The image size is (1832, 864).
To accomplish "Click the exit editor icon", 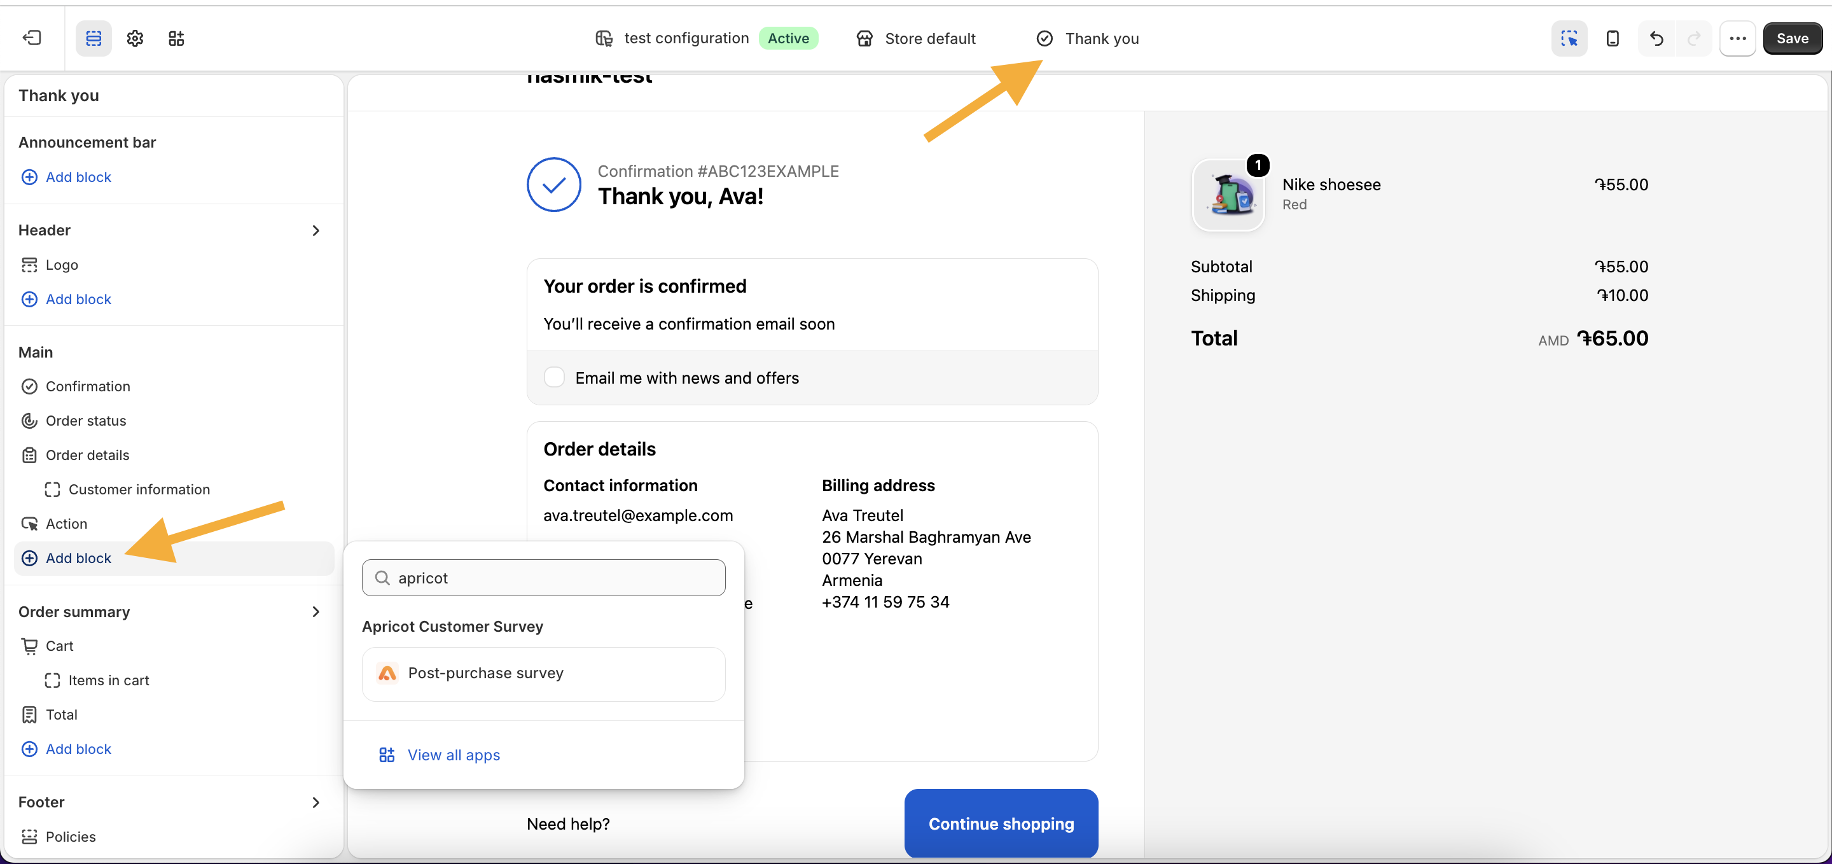I will pyautogui.click(x=32, y=38).
